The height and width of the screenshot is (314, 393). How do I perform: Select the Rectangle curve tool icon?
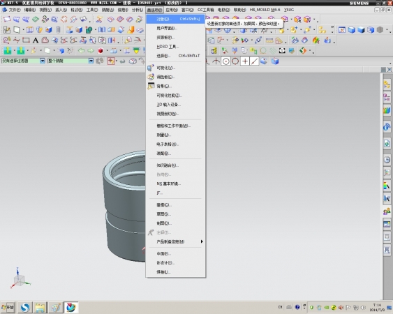click(x=26, y=40)
